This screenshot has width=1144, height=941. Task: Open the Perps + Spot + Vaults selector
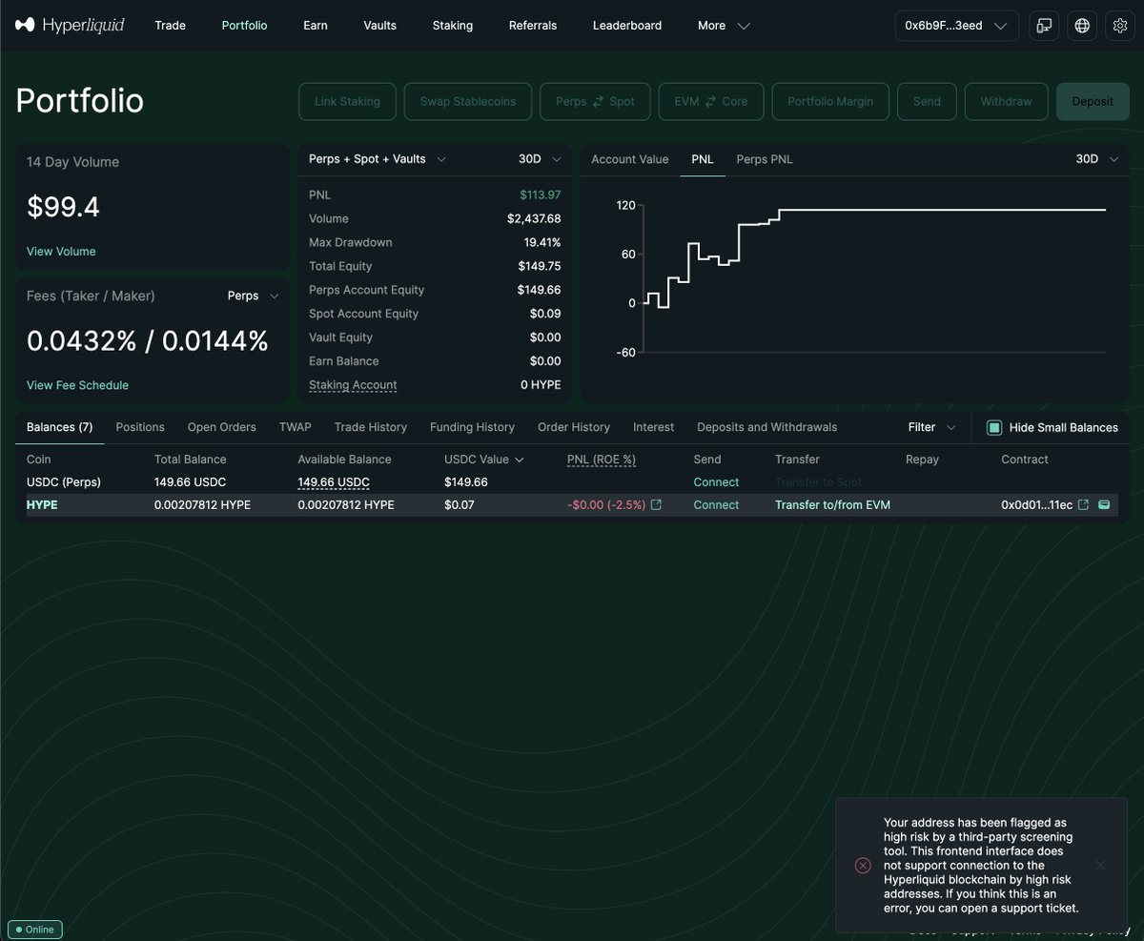pyautogui.click(x=378, y=159)
